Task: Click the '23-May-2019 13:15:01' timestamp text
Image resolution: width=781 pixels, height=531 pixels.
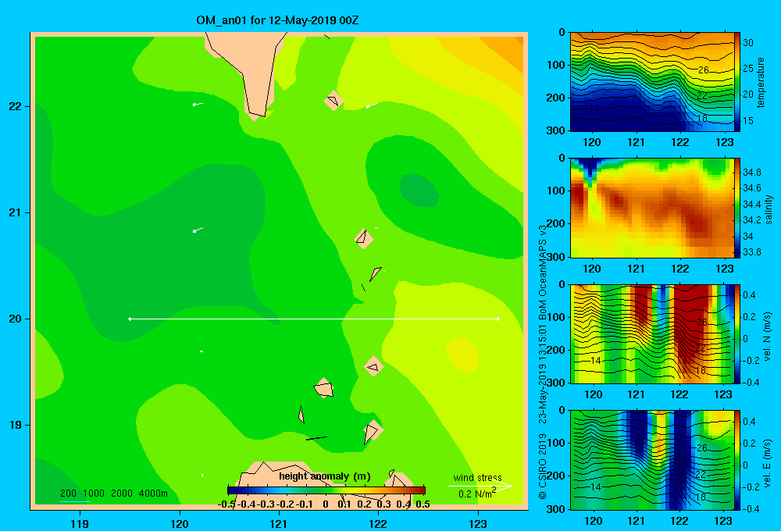Action: tap(543, 373)
